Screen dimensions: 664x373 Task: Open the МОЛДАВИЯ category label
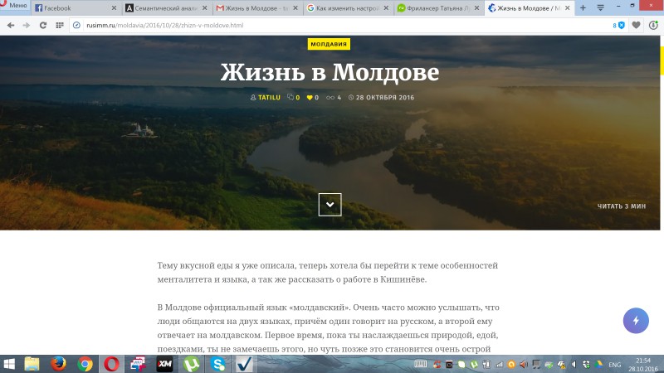click(329, 44)
